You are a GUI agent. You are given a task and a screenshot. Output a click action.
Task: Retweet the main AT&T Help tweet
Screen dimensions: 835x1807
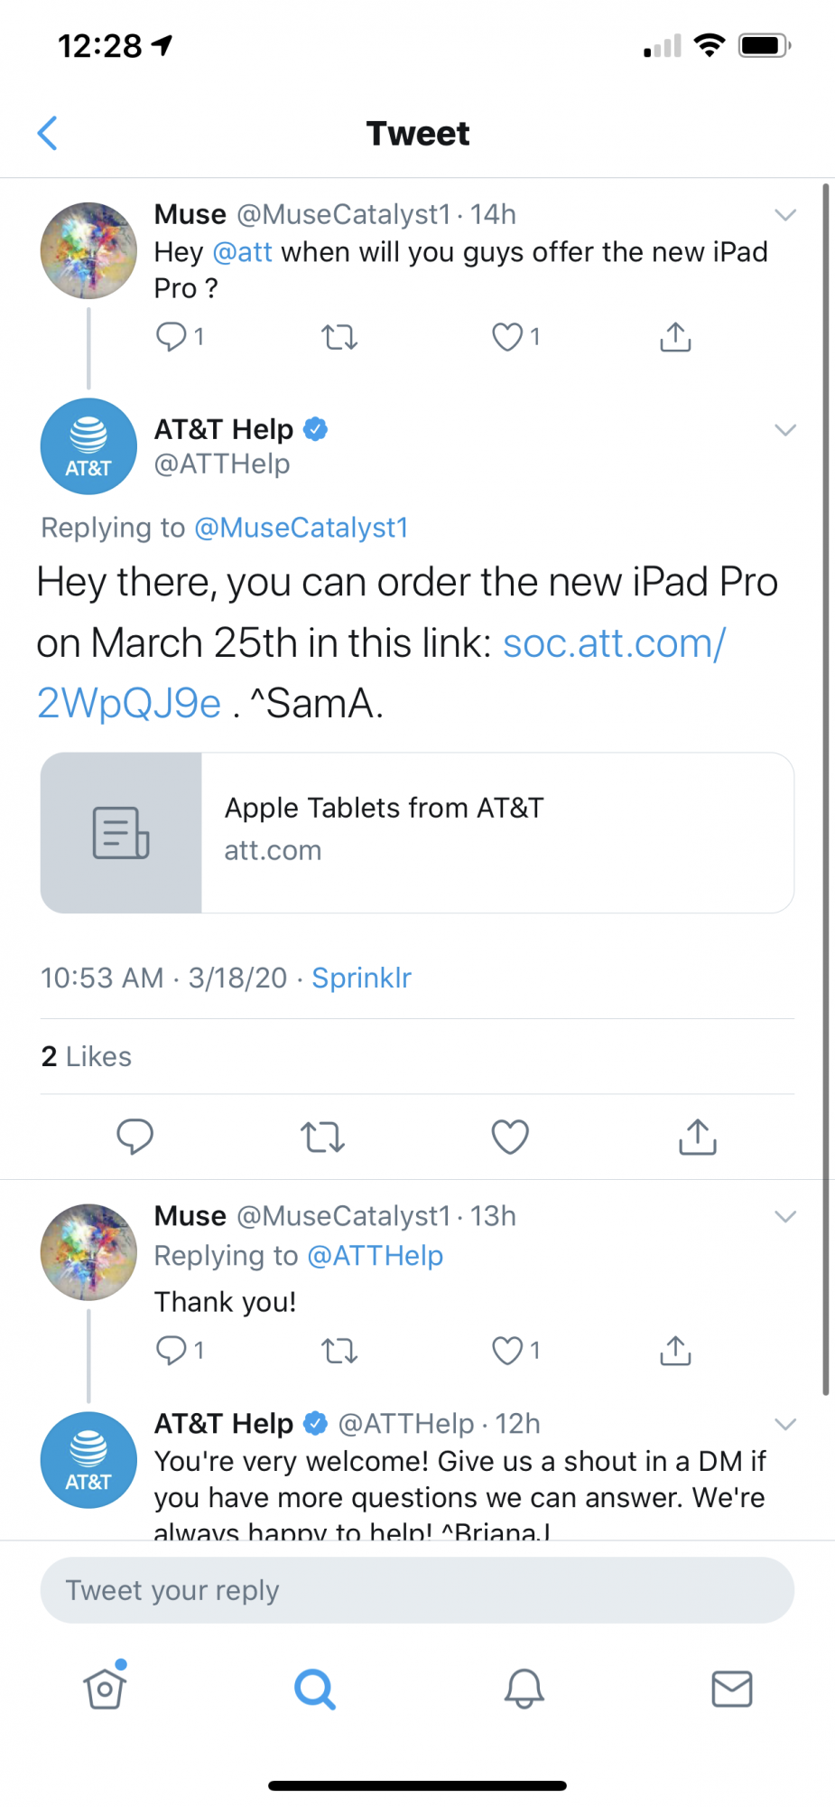322,1137
